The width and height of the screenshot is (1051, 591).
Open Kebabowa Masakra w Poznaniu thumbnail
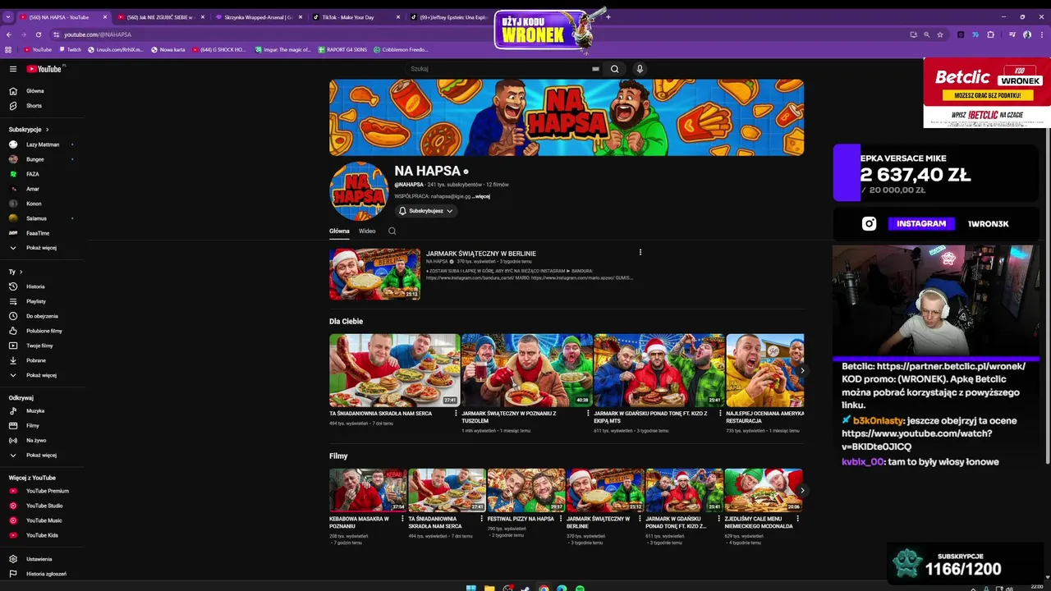[368, 490]
